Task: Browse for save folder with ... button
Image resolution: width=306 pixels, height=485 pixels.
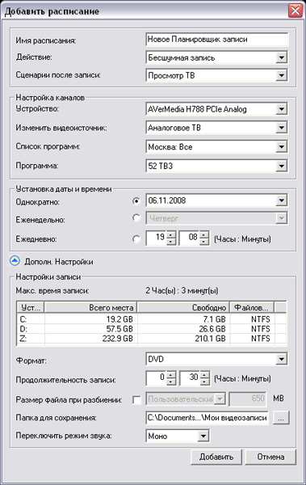Action: coord(281,418)
